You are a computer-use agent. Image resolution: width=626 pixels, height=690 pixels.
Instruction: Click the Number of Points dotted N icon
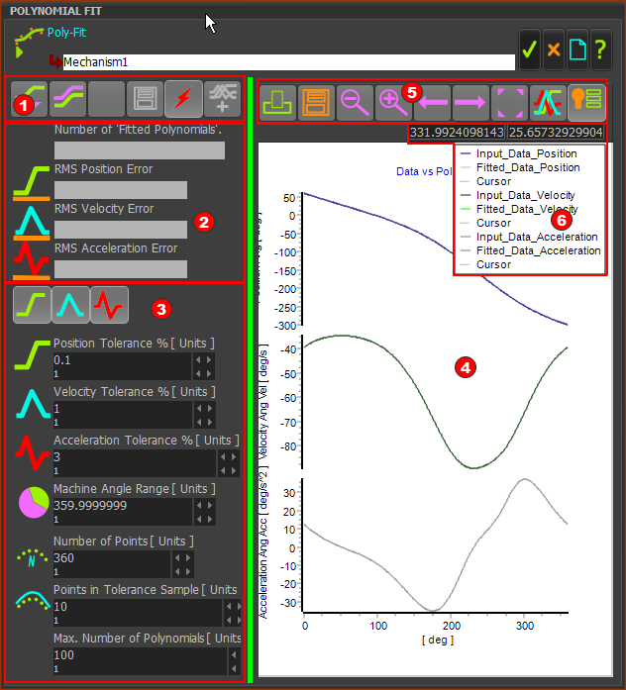pos(32,557)
